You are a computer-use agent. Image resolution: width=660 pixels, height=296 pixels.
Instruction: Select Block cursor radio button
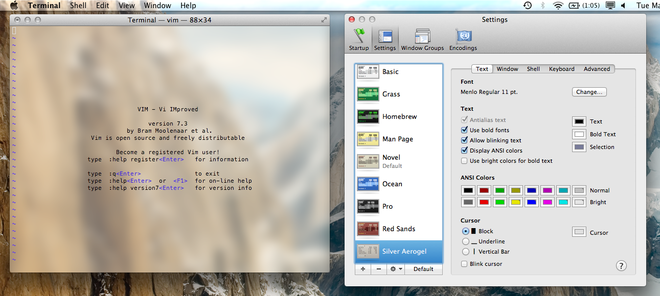[465, 231]
